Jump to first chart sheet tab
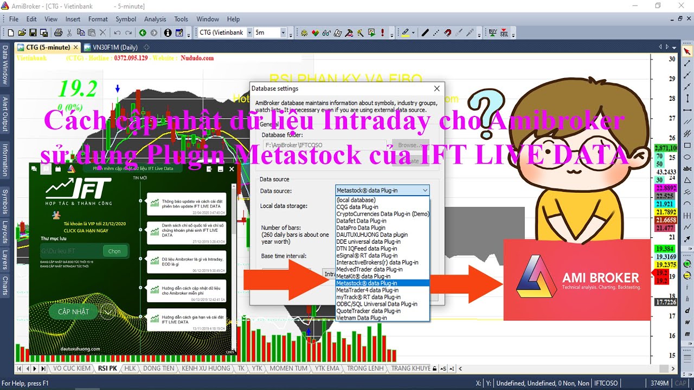This screenshot has width=694, height=390. (20, 368)
